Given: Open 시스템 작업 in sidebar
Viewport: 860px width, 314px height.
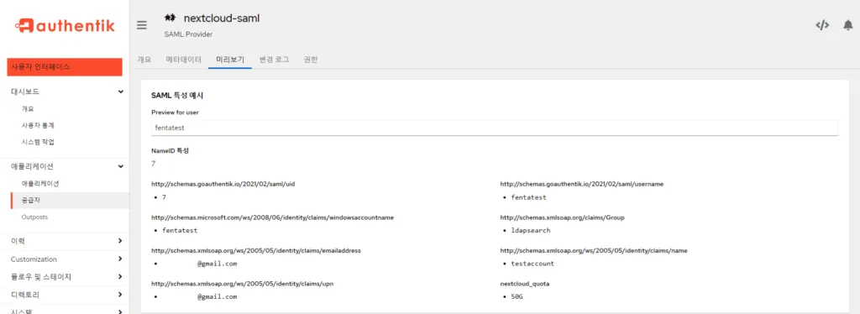Looking at the screenshot, I should [x=38, y=142].
